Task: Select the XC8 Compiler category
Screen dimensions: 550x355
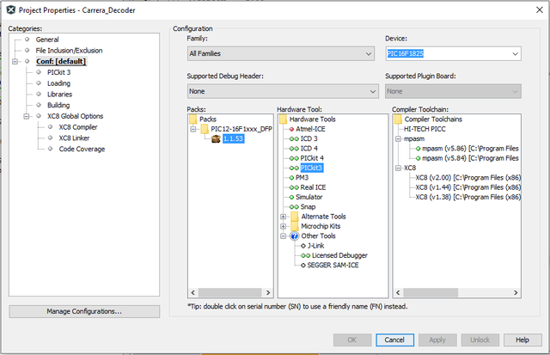Action: pyautogui.click(x=78, y=127)
